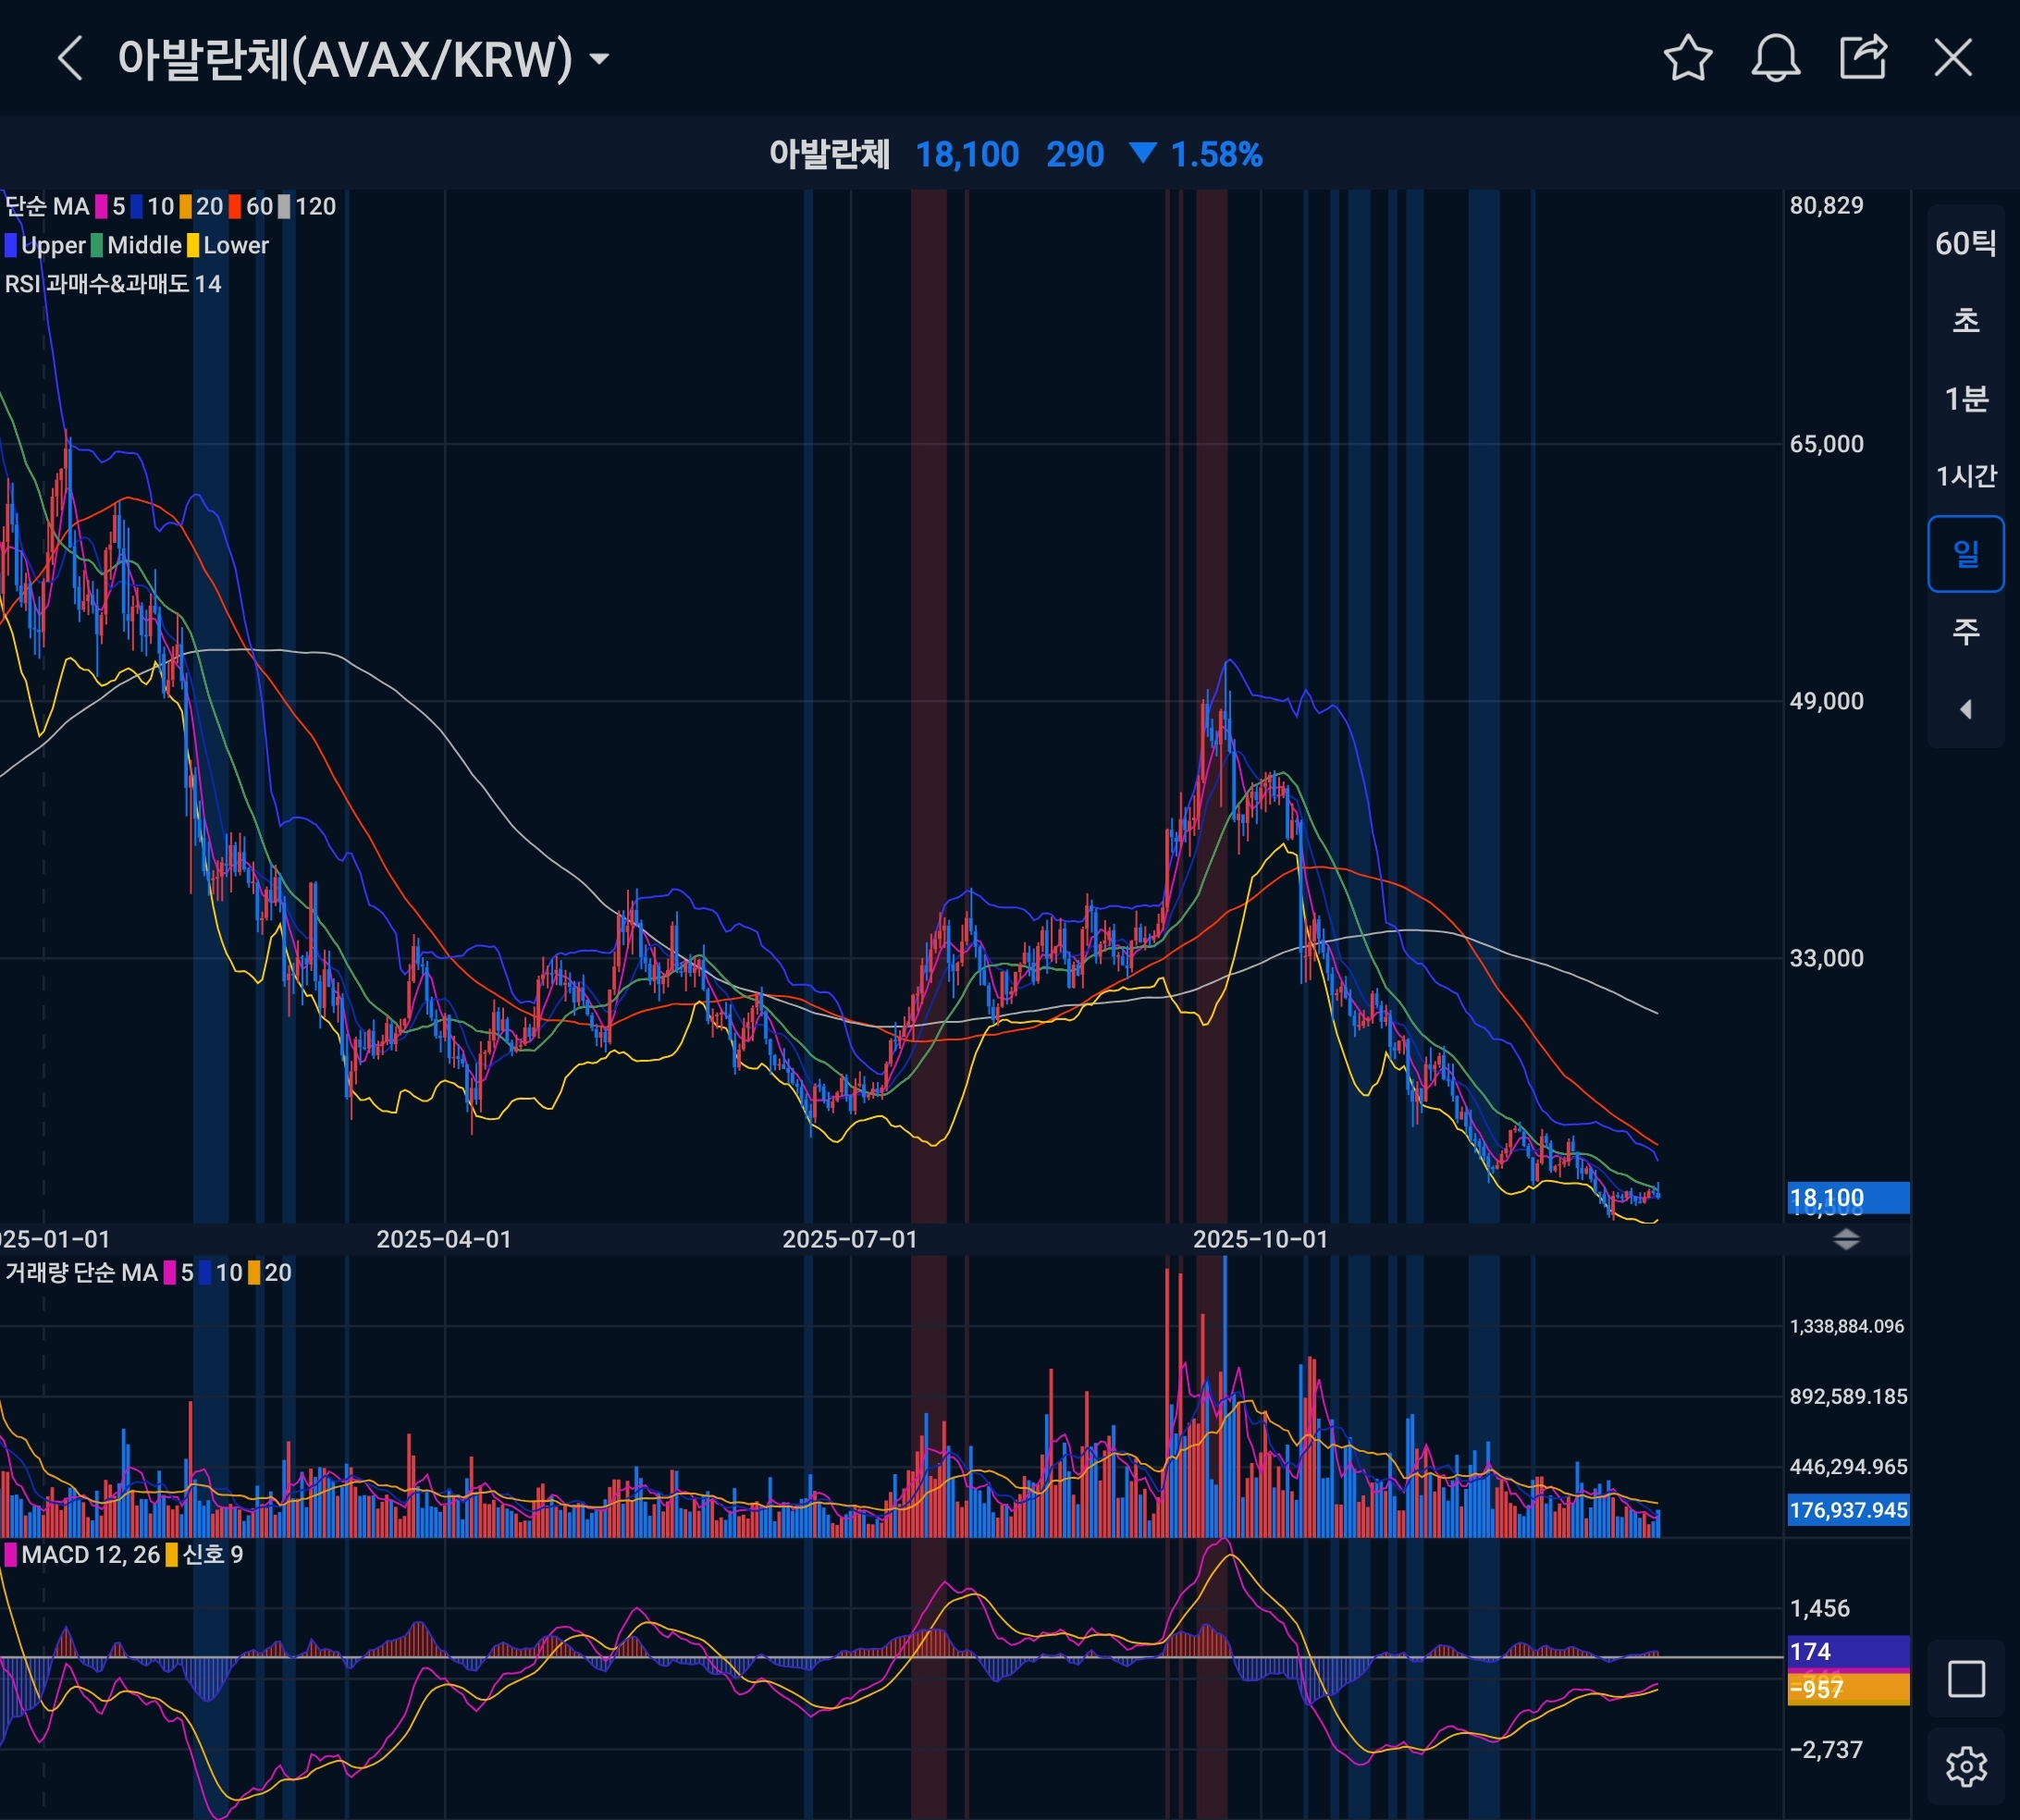Open price alert bell icon
Screen dimensions: 2020x1820
pos(1776,58)
